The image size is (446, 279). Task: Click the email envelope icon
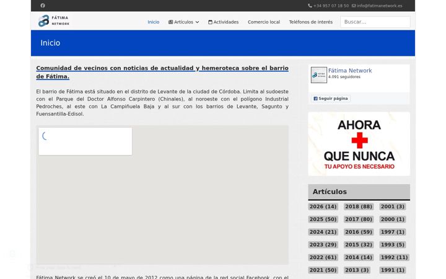[x=354, y=6]
